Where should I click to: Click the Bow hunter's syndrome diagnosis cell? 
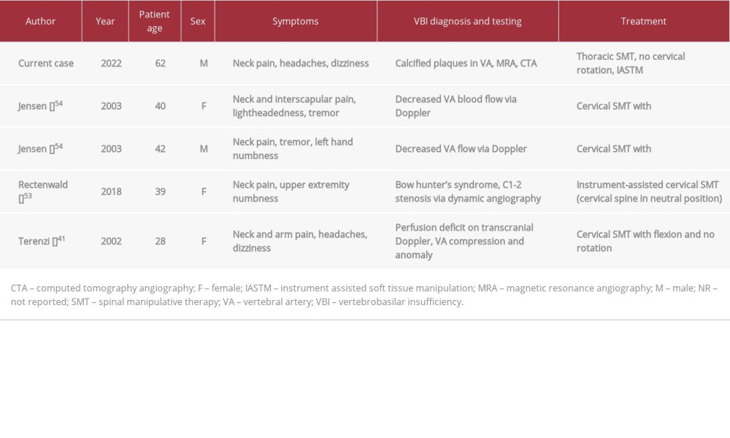point(468,192)
